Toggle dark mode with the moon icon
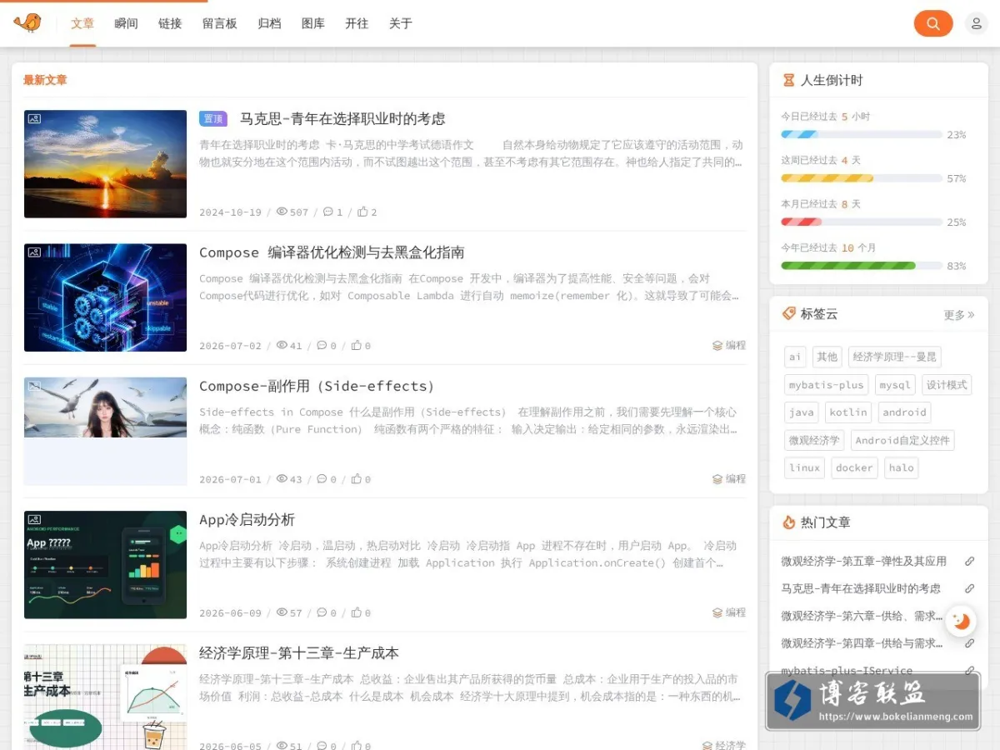 click(x=961, y=621)
